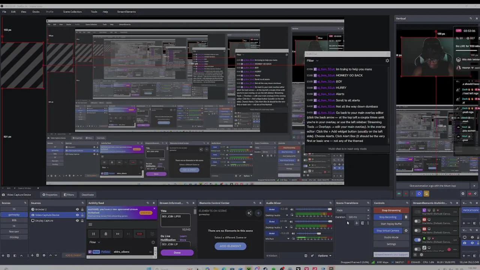This screenshot has width=480, height=270.
Task: Click ADD ELEMENT in Sources panel
Action: pos(73,255)
